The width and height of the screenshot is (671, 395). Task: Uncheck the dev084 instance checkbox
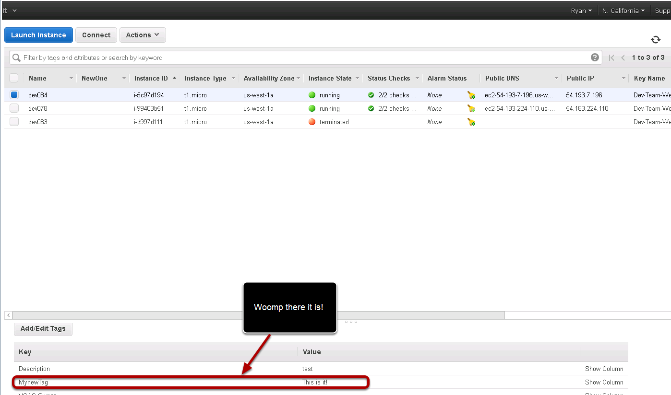[14, 95]
